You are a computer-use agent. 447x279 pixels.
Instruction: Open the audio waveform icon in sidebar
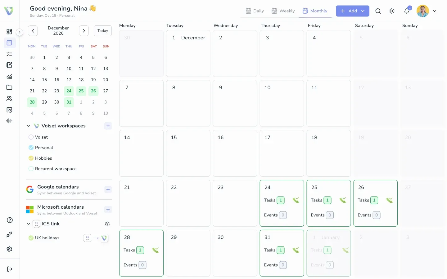pyautogui.click(x=9, y=121)
